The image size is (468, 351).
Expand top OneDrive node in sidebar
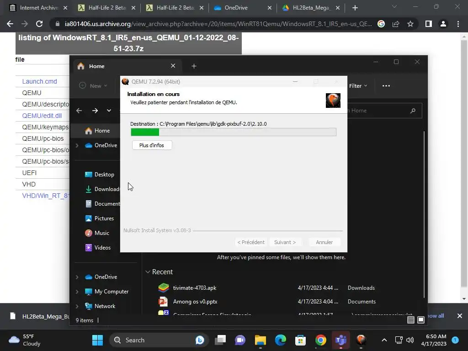[77, 145]
